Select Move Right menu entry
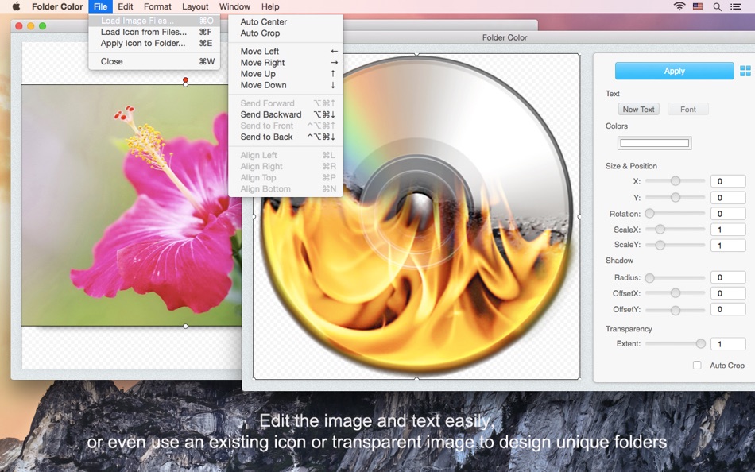The height and width of the screenshot is (472, 755). pos(285,63)
